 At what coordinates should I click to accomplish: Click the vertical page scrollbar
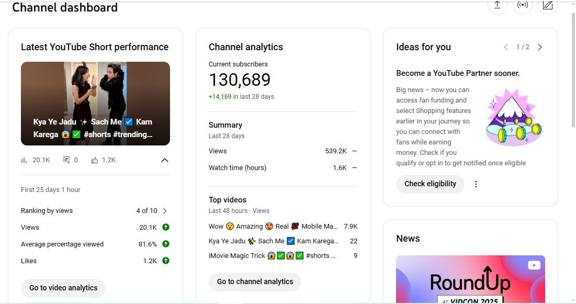[572, 105]
